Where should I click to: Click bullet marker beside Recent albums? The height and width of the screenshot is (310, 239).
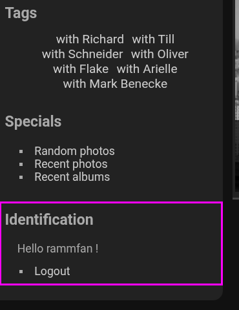(x=21, y=178)
